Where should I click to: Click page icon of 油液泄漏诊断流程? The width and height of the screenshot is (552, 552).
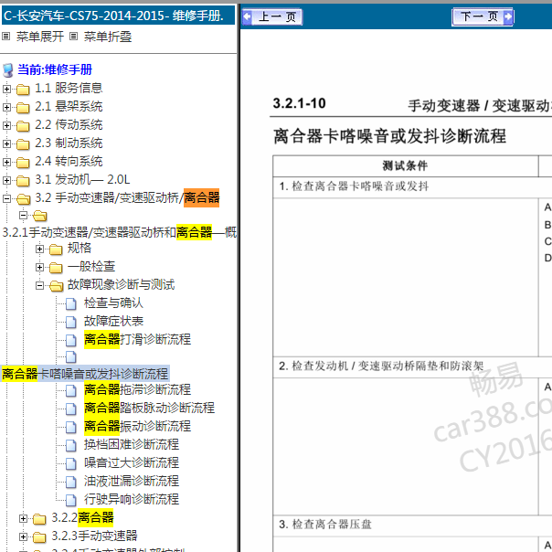(71, 483)
